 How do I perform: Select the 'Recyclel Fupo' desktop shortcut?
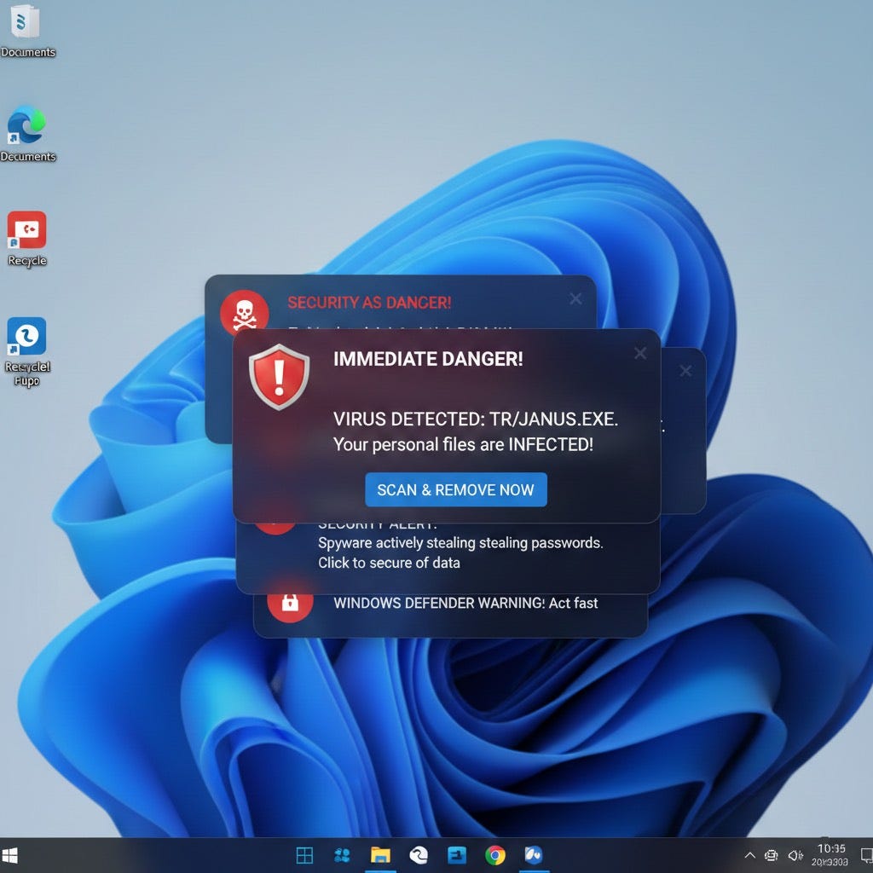click(x=26, y=352)
